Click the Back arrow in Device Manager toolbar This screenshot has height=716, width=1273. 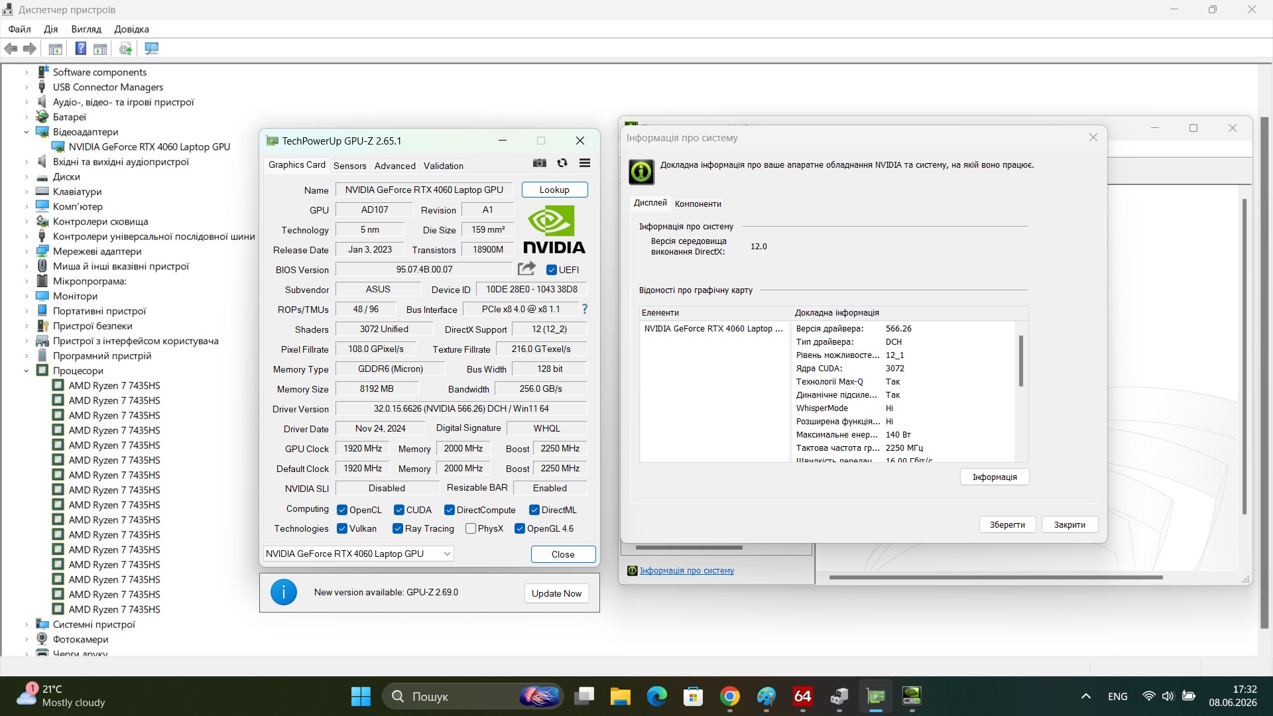(11, 48)
